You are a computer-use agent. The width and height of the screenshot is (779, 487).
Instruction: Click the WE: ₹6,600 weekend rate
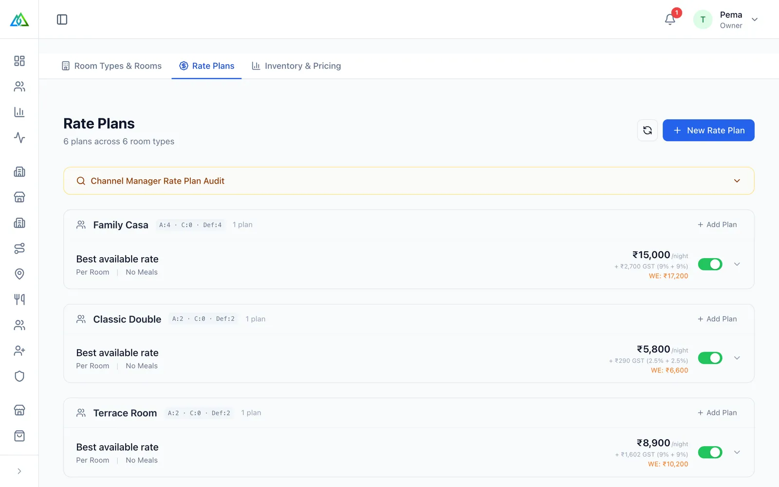(669, 370)
